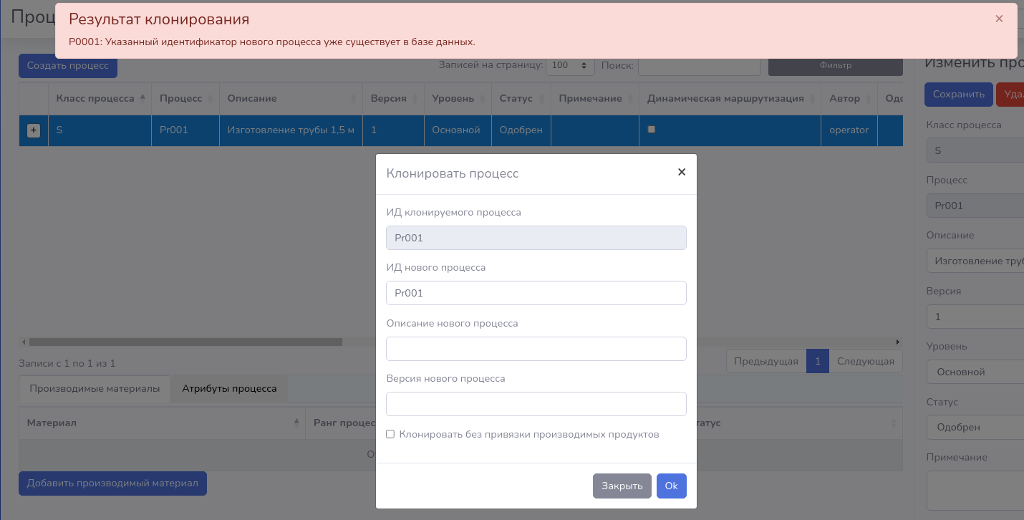The image size is (1024, 520).
Task: Open the records per page dropdown
Action: tap(570, 65)
